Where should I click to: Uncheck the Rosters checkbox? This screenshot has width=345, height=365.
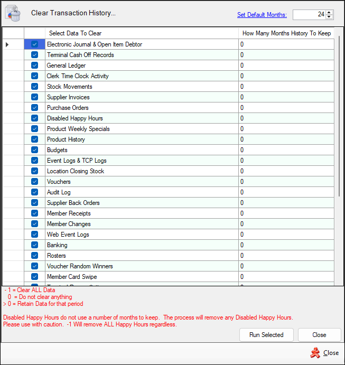coord(34,256)
